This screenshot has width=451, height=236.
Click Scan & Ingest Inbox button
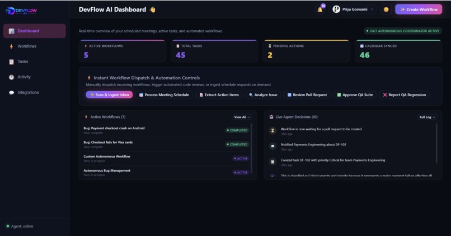tap(109, 95)
